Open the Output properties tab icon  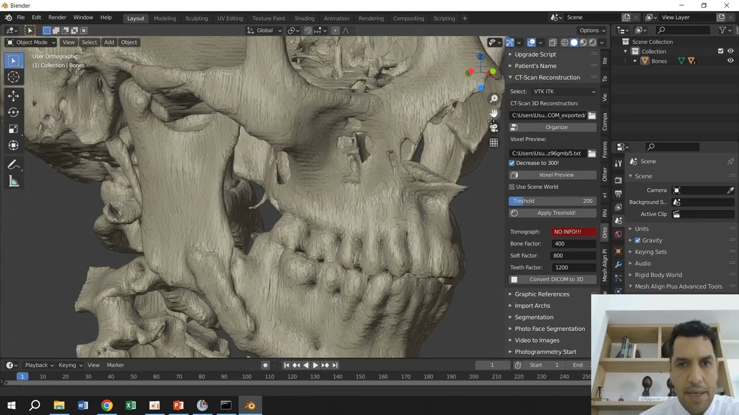tap(618, 194)
